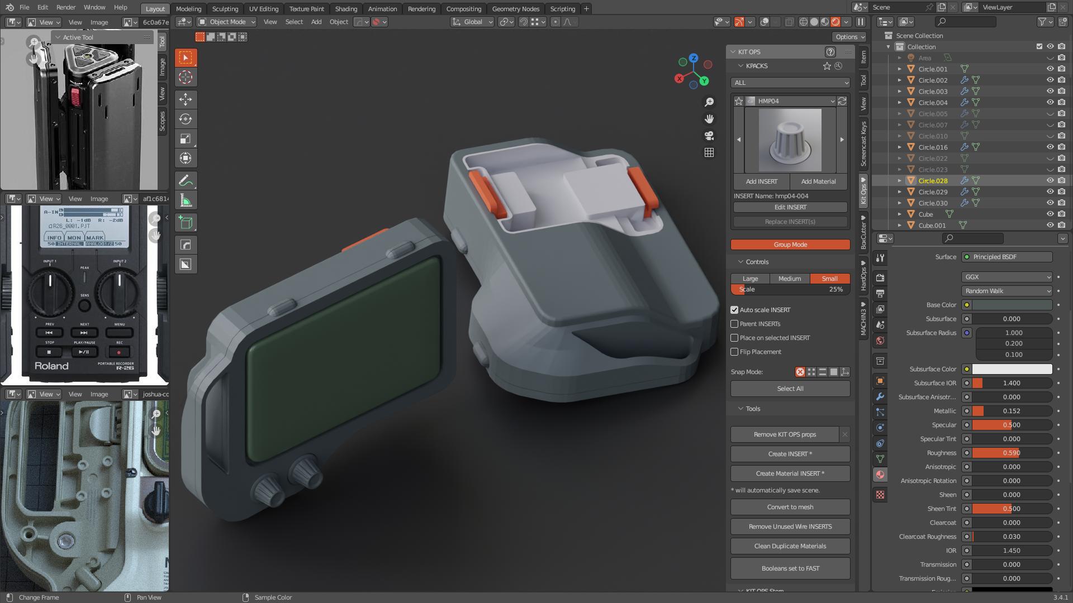Switch to the Shading workspace tab
The width and height of the screenshot is (1073, 603).
coord(345,9)
